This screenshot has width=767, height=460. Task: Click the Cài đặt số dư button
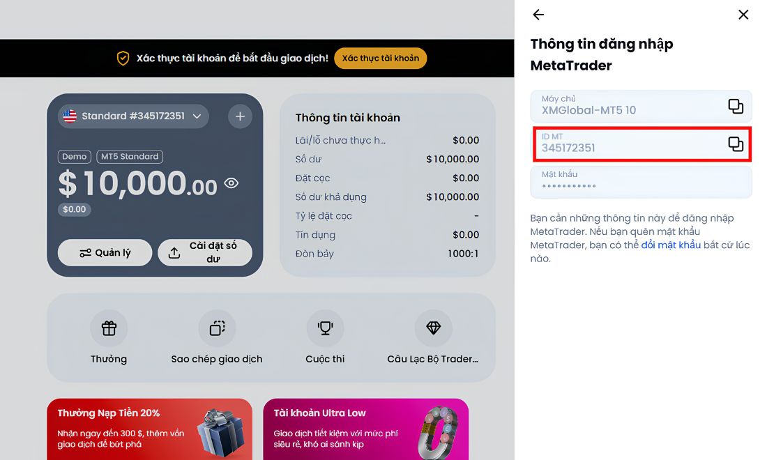(205, 253)
